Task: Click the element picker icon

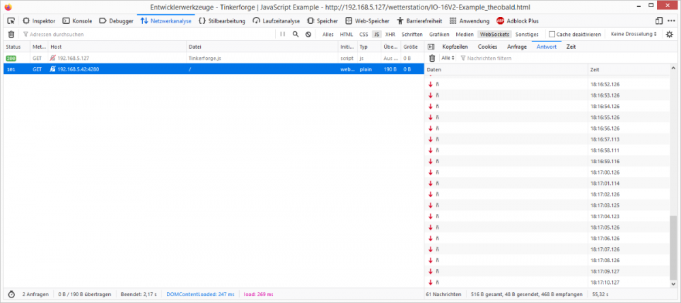Action: tap(11, 21)
